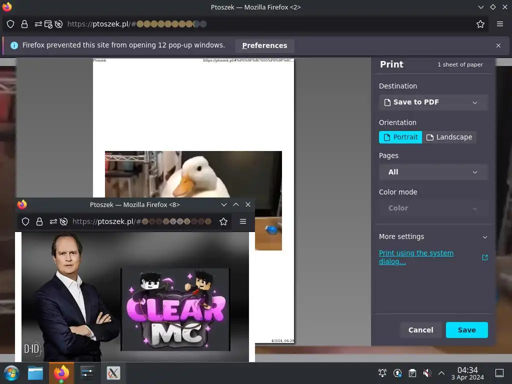The image size is (512, 384).
Task: Click the show desktop icon on taskbar
Action: pyautogui.click(x=499, y=373)
